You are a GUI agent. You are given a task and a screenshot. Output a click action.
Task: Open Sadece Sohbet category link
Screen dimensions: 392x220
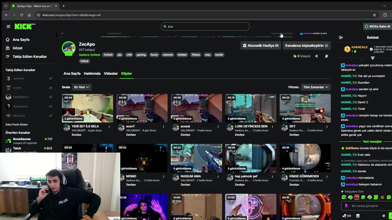coord(89,55)
